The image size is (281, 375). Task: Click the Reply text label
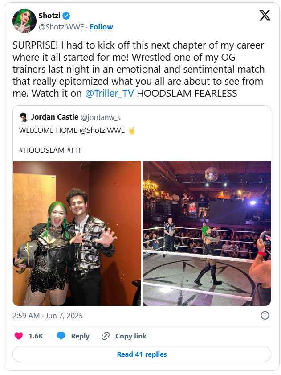pos(80,336)
